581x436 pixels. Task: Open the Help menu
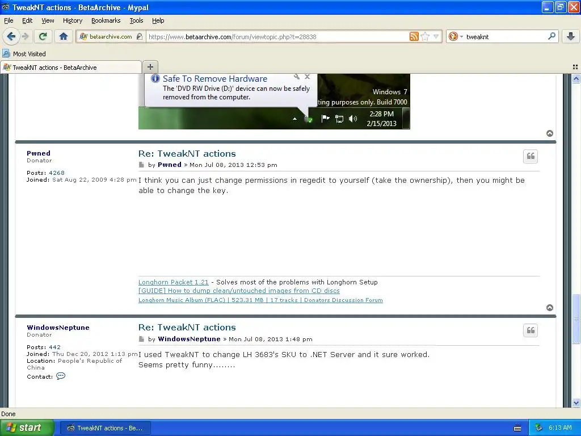[158, 20]
